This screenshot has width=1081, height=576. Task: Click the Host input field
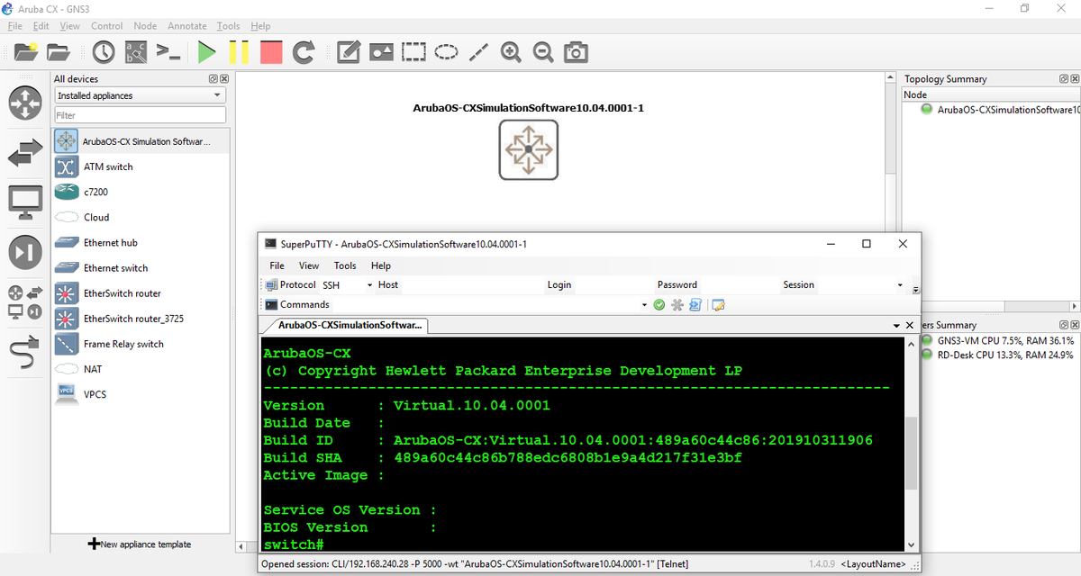point(471,284)
